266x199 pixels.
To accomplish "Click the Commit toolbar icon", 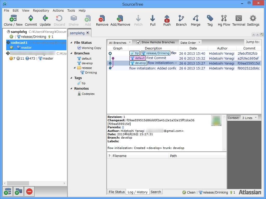I will point(31,20).
